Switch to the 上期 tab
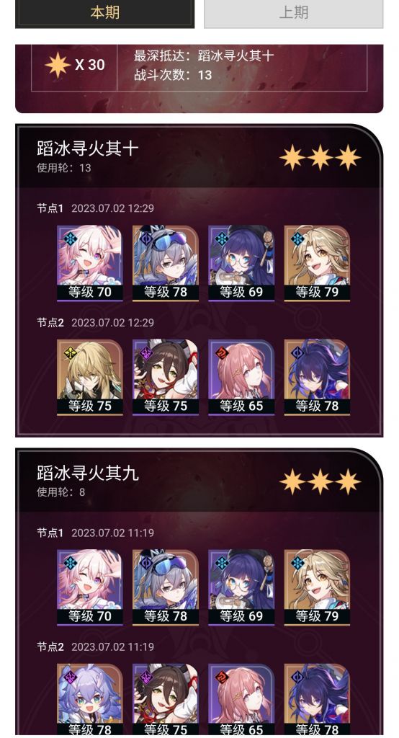 [x=294, y=13]
